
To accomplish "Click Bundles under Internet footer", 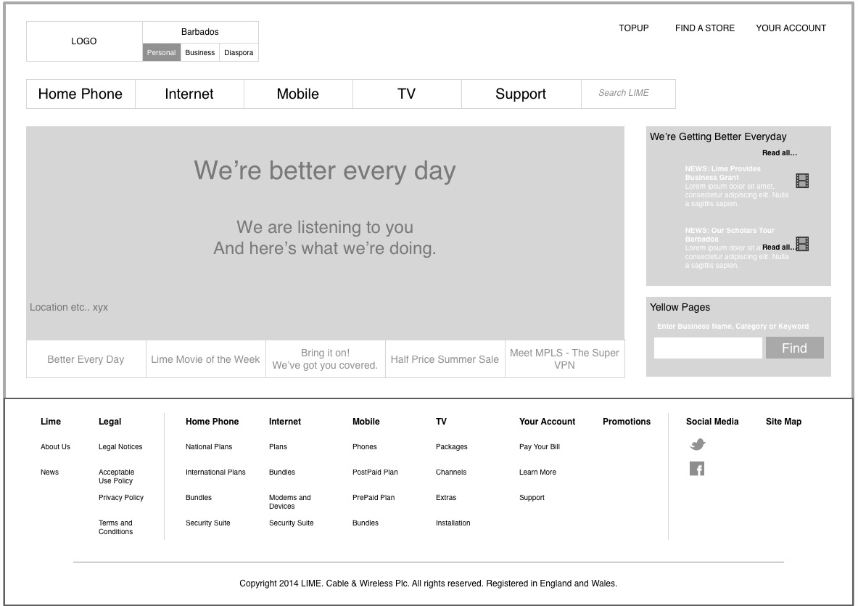I will [282, 472].
